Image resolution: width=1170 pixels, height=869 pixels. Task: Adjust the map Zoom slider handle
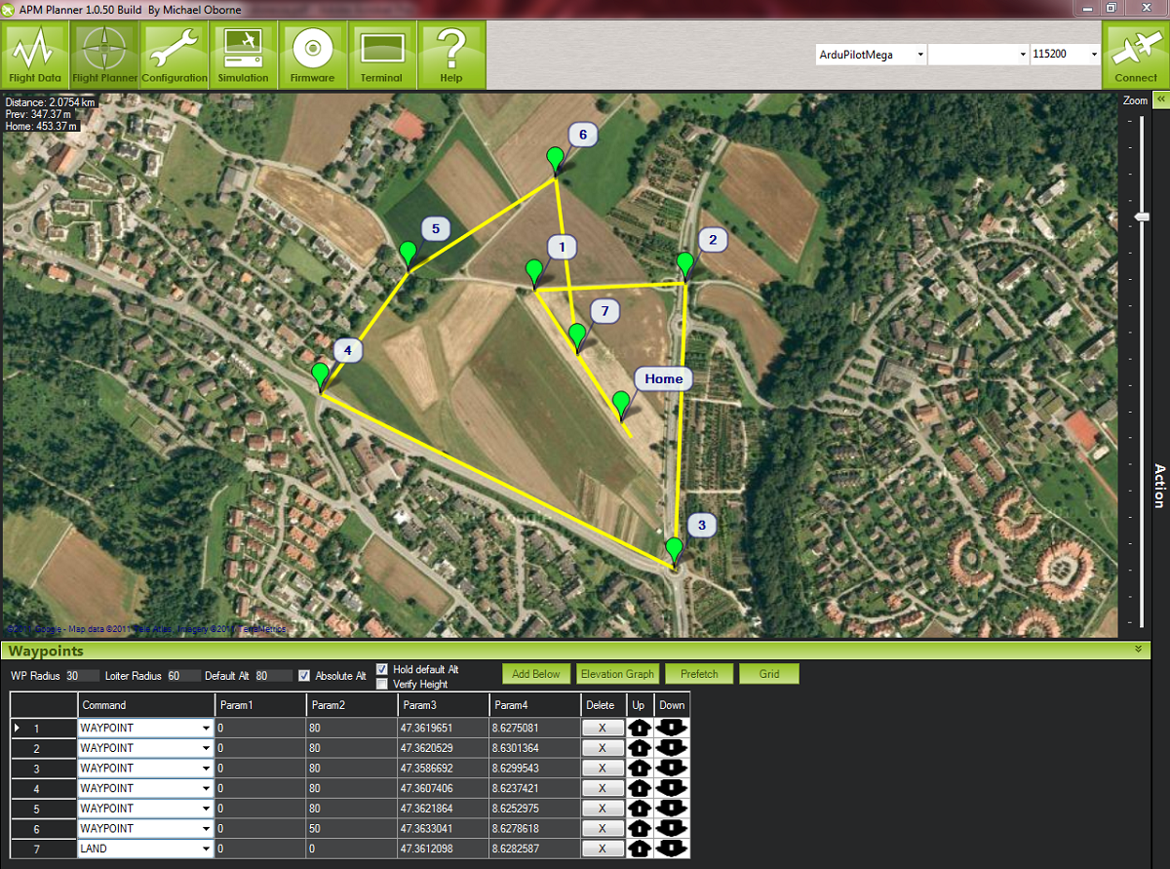tap(1143, 216)
